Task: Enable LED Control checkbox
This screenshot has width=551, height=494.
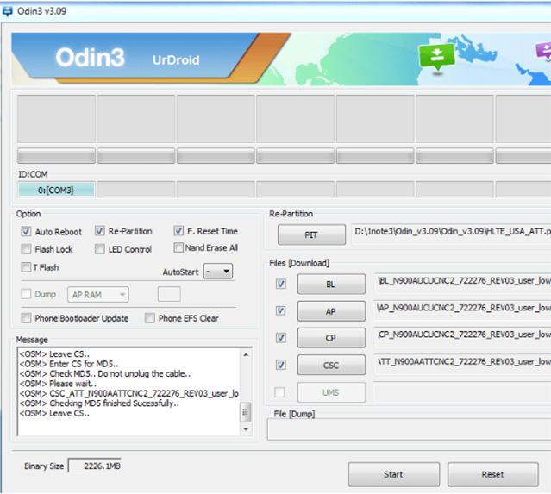Action: click(x=100, y=249)
